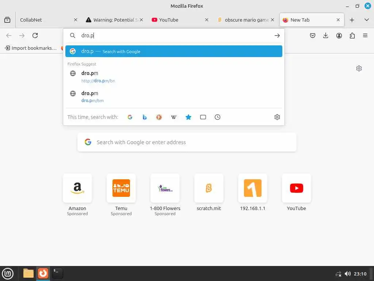Search this time with Bing icon
374x281 pixels.
[145, 117]
